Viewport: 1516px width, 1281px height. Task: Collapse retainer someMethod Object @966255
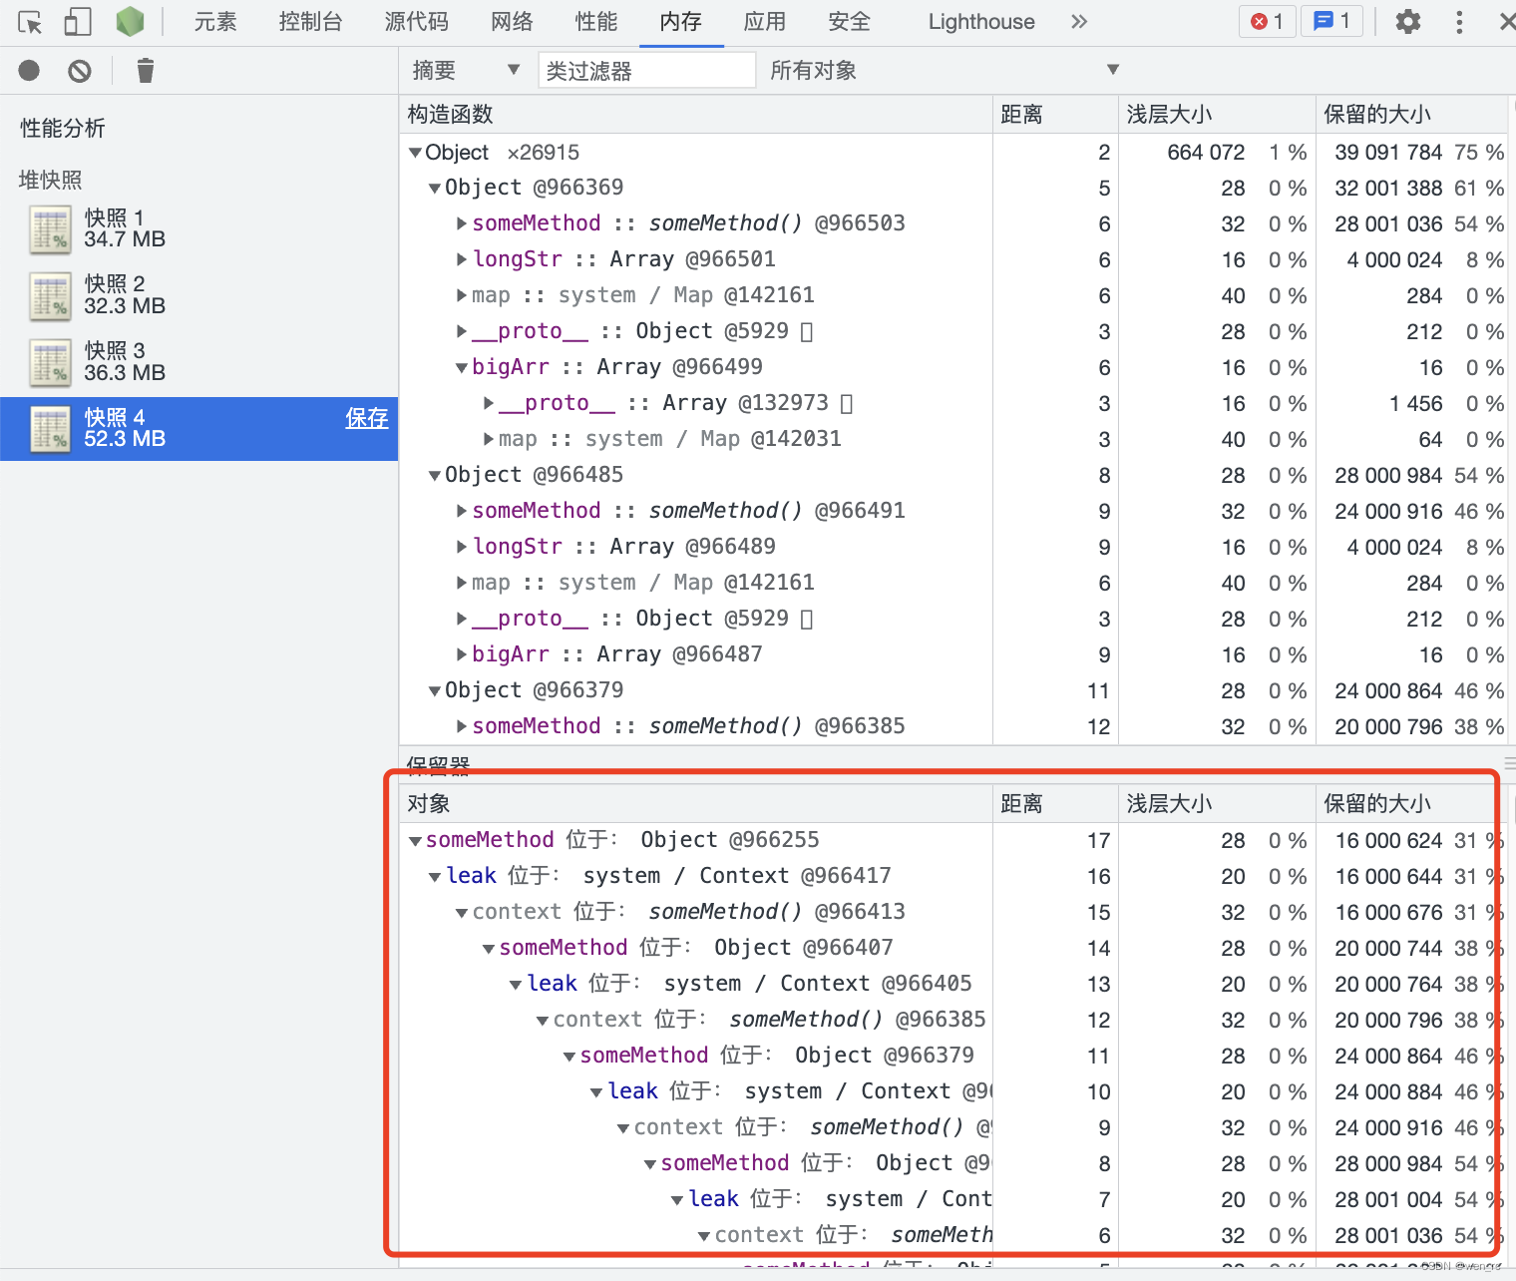pyautogui.click(x=415, y=841)
